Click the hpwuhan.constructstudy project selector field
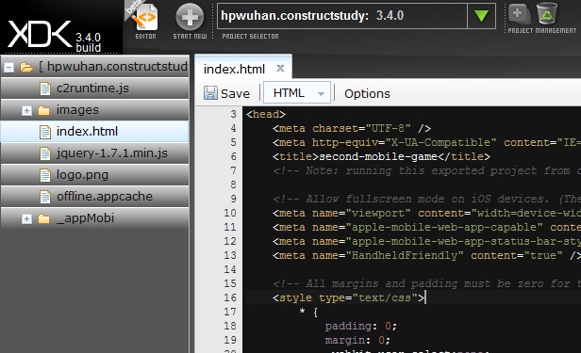 click(x=342, y=16)
